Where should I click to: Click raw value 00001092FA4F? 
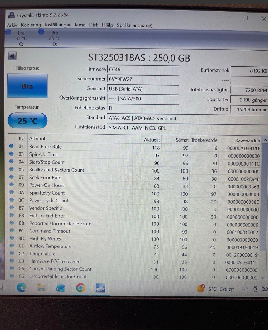tap(243, 179)
